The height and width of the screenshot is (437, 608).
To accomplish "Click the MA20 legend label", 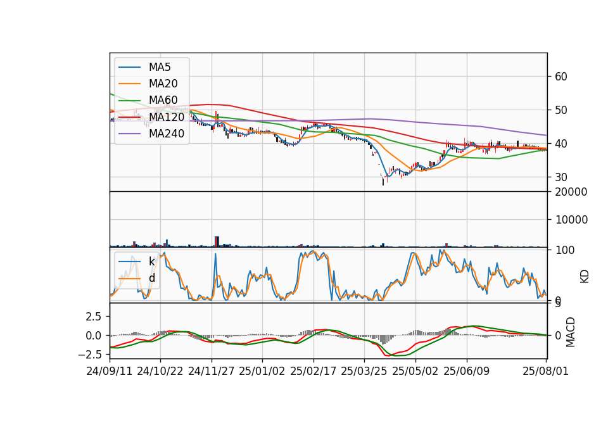I will [163, 84].
